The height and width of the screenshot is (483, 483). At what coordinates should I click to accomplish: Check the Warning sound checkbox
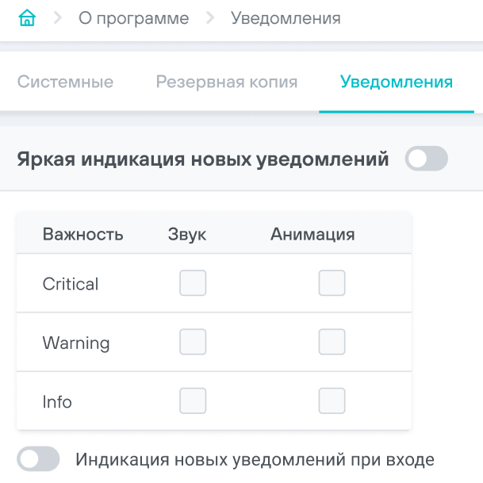click(x=193, y=342)
